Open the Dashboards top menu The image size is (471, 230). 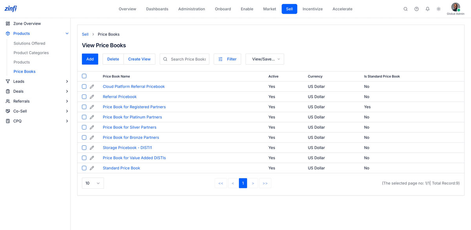157,9
